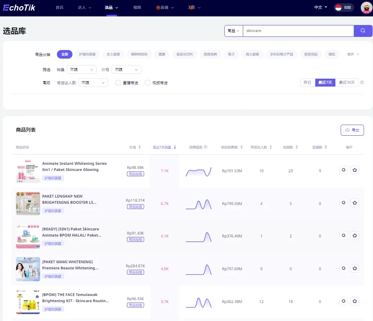Sort by 预估销售额 column arrows
This screenshot has width=373, height=321.
tap(242, 147)
